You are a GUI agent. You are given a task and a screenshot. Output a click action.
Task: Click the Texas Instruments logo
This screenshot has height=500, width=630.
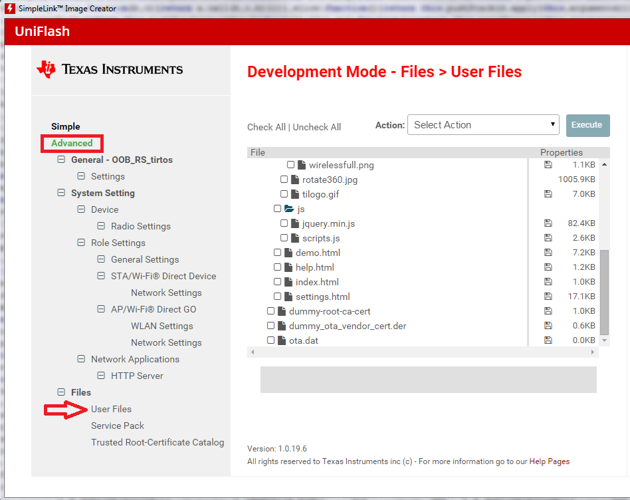tap(110, 69)
